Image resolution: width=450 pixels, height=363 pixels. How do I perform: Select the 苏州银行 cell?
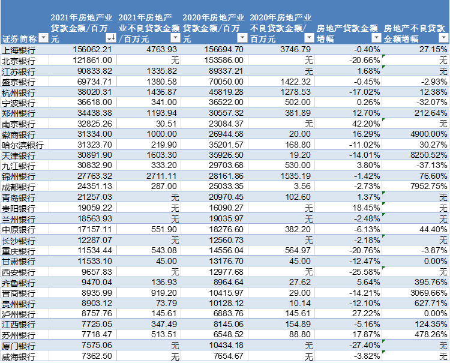tap(25, 335)
